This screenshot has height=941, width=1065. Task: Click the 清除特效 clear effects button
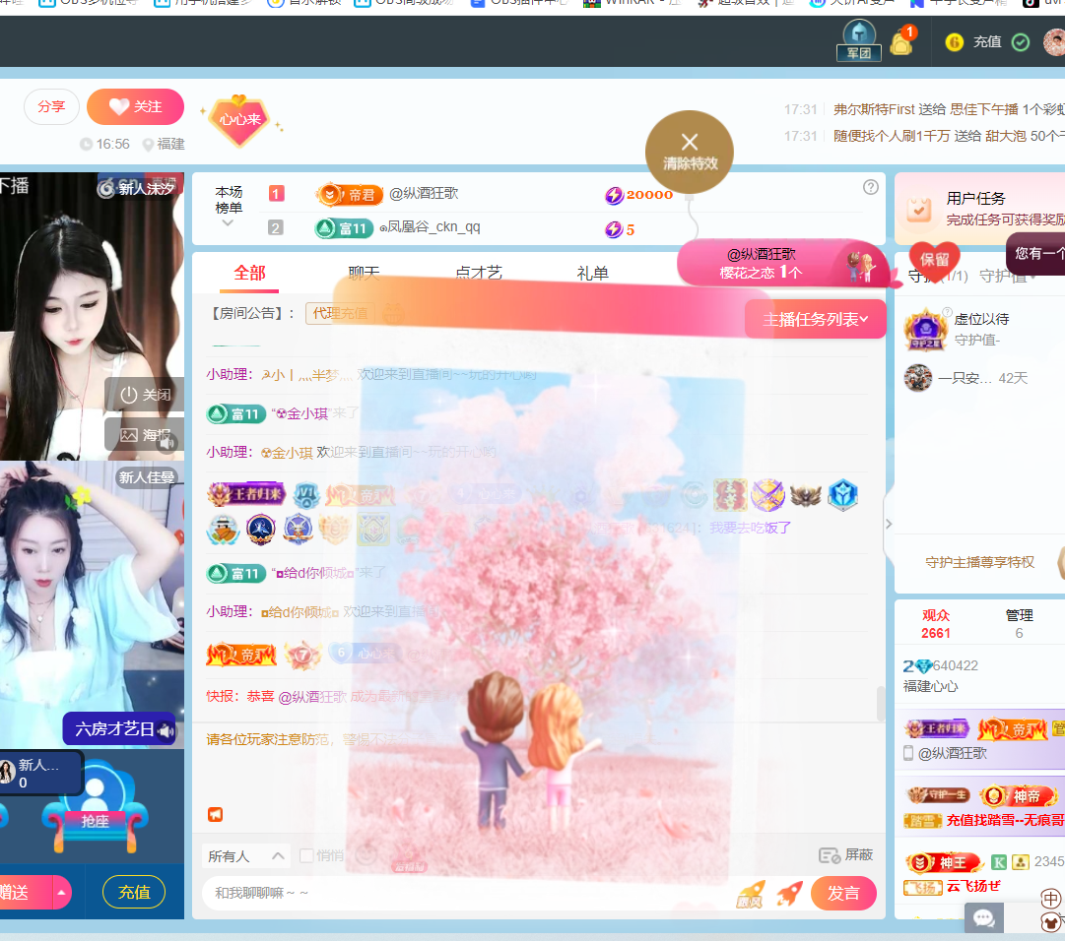690,152
